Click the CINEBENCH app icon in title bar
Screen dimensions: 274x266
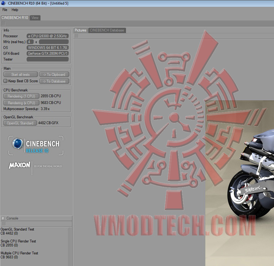point(3,3)
